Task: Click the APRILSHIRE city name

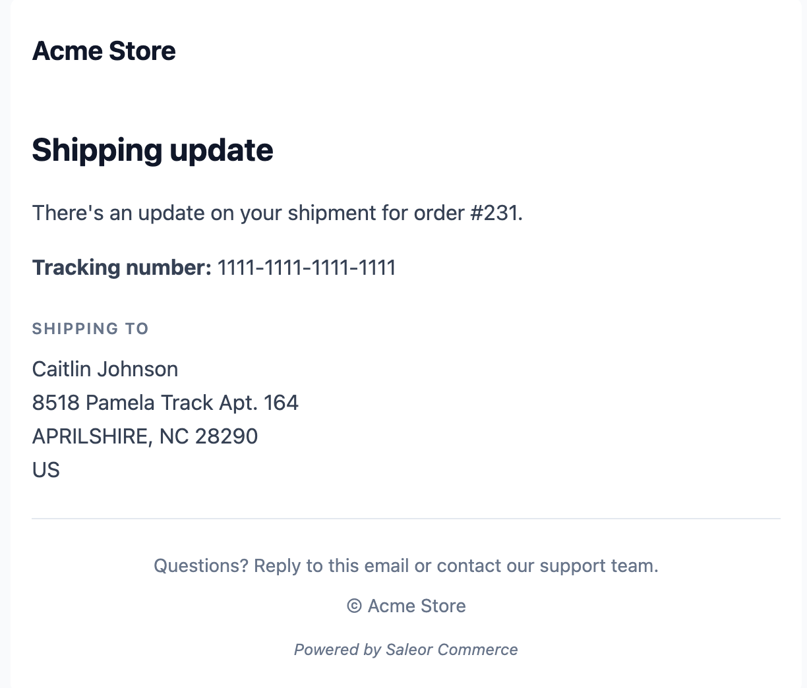Action: [90, 436]
